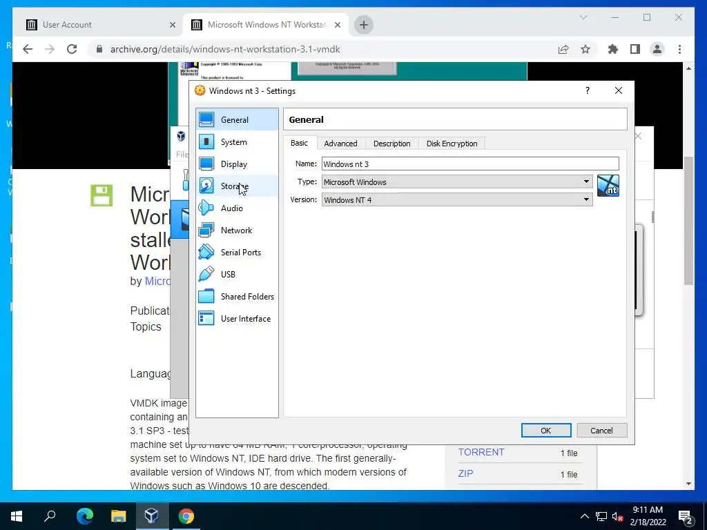Expand the Version dropdown

pos(586,199)
